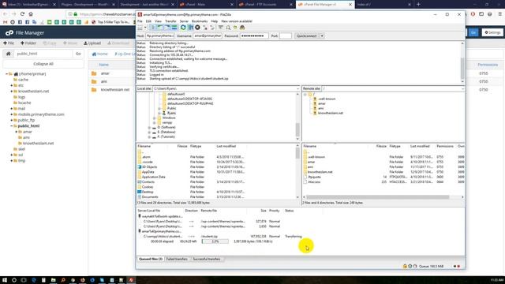Expand the mail folder in cPanel tree
This screenshot has height=284, width=505.
point(11,109)
